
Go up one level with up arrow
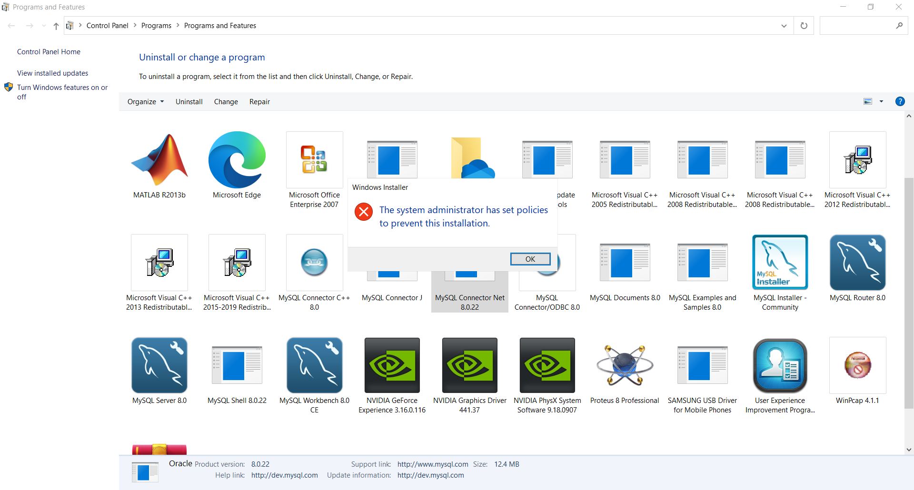coord(56,26)
